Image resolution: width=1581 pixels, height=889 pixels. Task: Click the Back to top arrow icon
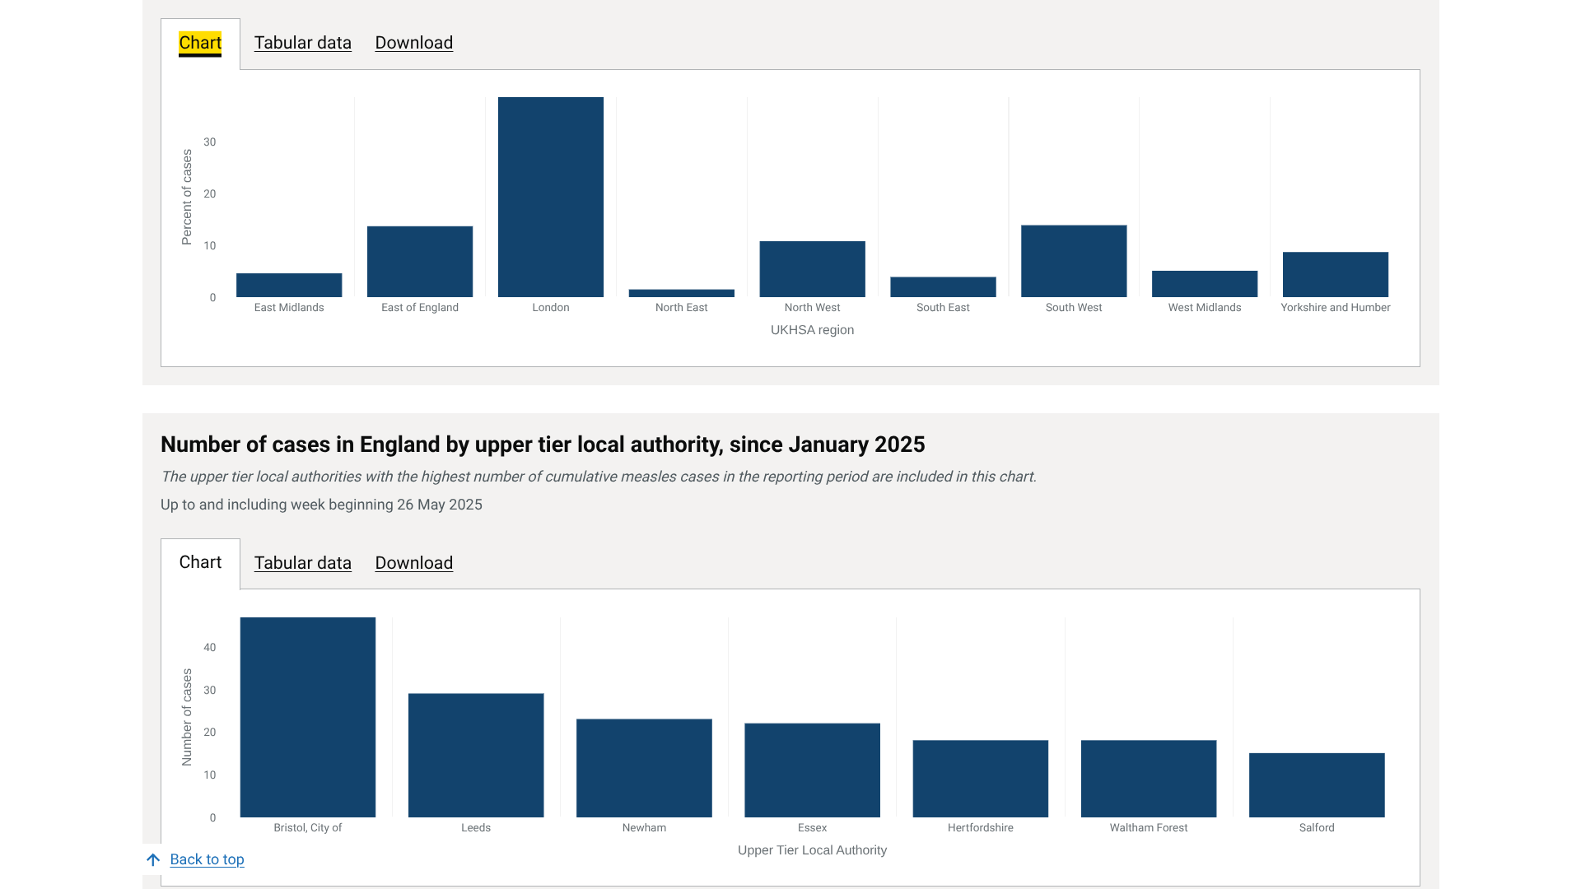153,860
